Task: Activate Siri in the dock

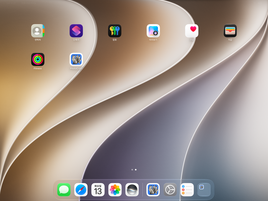Action: [132, 190]
